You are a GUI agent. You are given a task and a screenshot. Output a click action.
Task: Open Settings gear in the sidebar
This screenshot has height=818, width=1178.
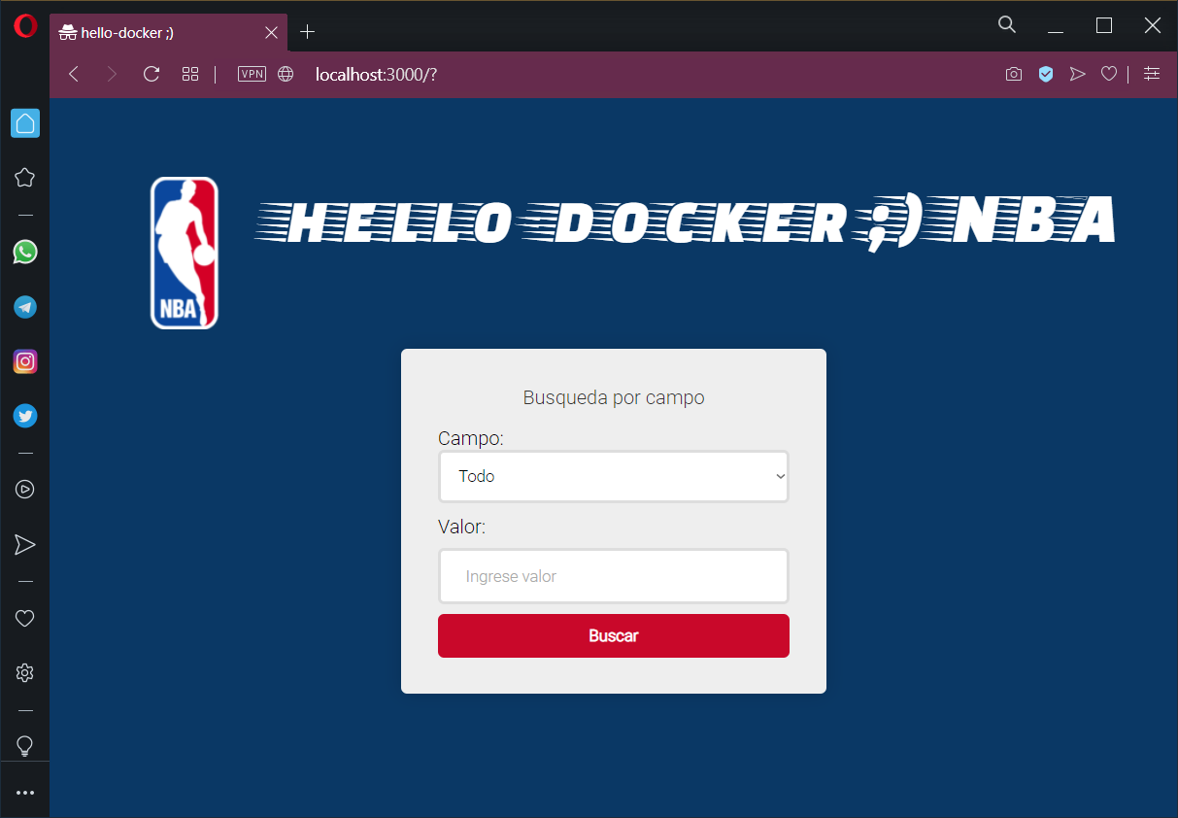coord(25,672)
